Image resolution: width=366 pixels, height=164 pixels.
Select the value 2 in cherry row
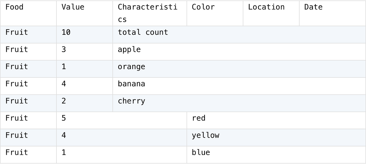pos(85,103)
